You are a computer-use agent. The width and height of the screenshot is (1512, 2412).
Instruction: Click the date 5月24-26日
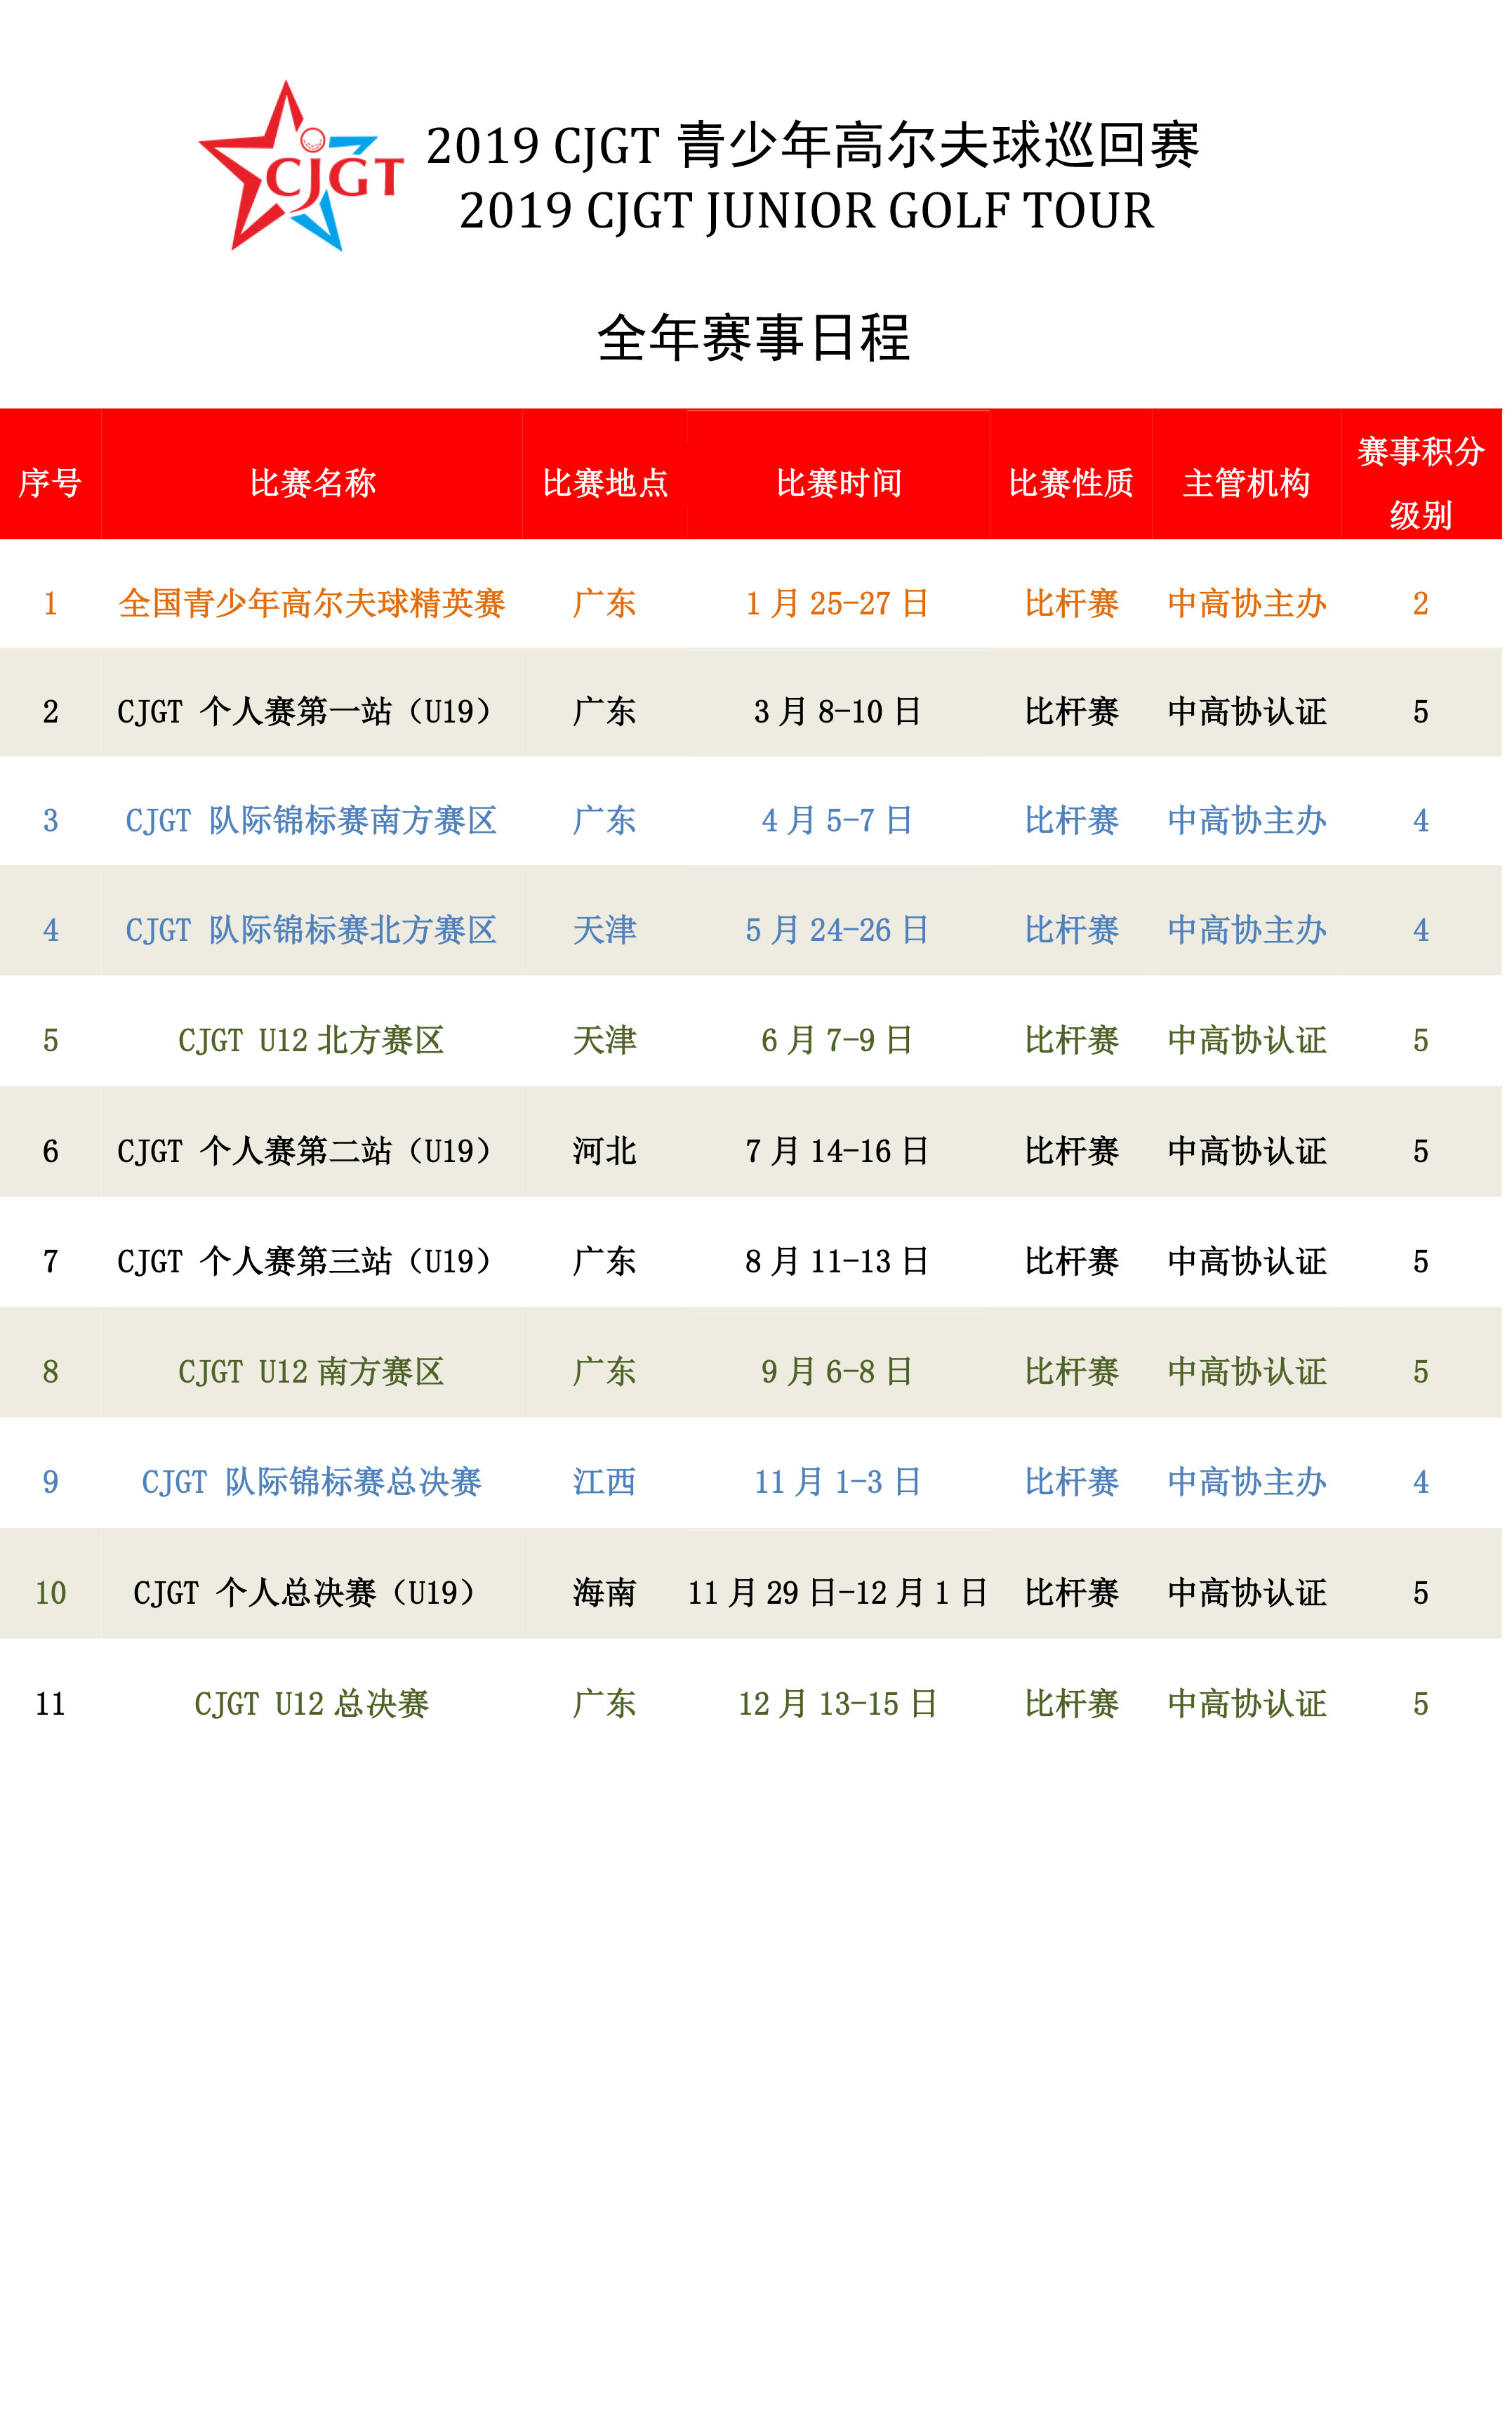(838, 930)
